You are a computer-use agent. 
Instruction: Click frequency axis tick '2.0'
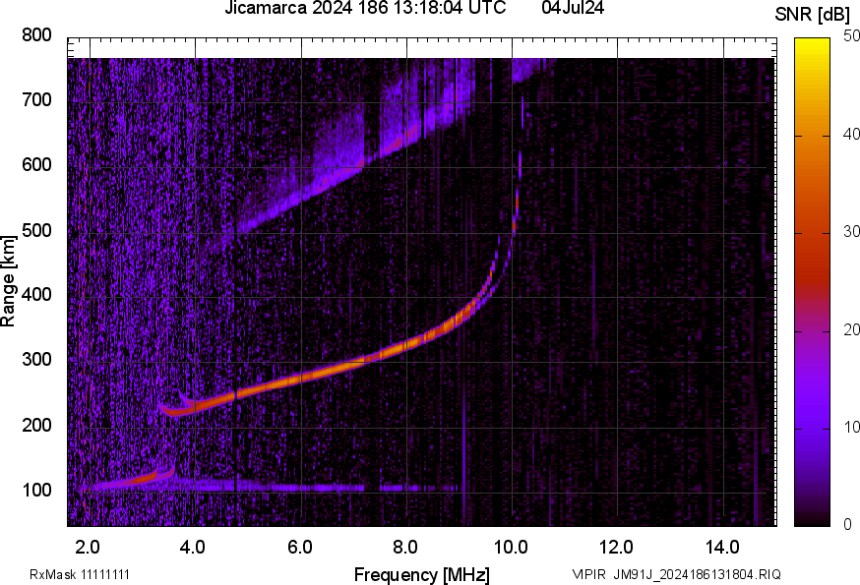88,548
